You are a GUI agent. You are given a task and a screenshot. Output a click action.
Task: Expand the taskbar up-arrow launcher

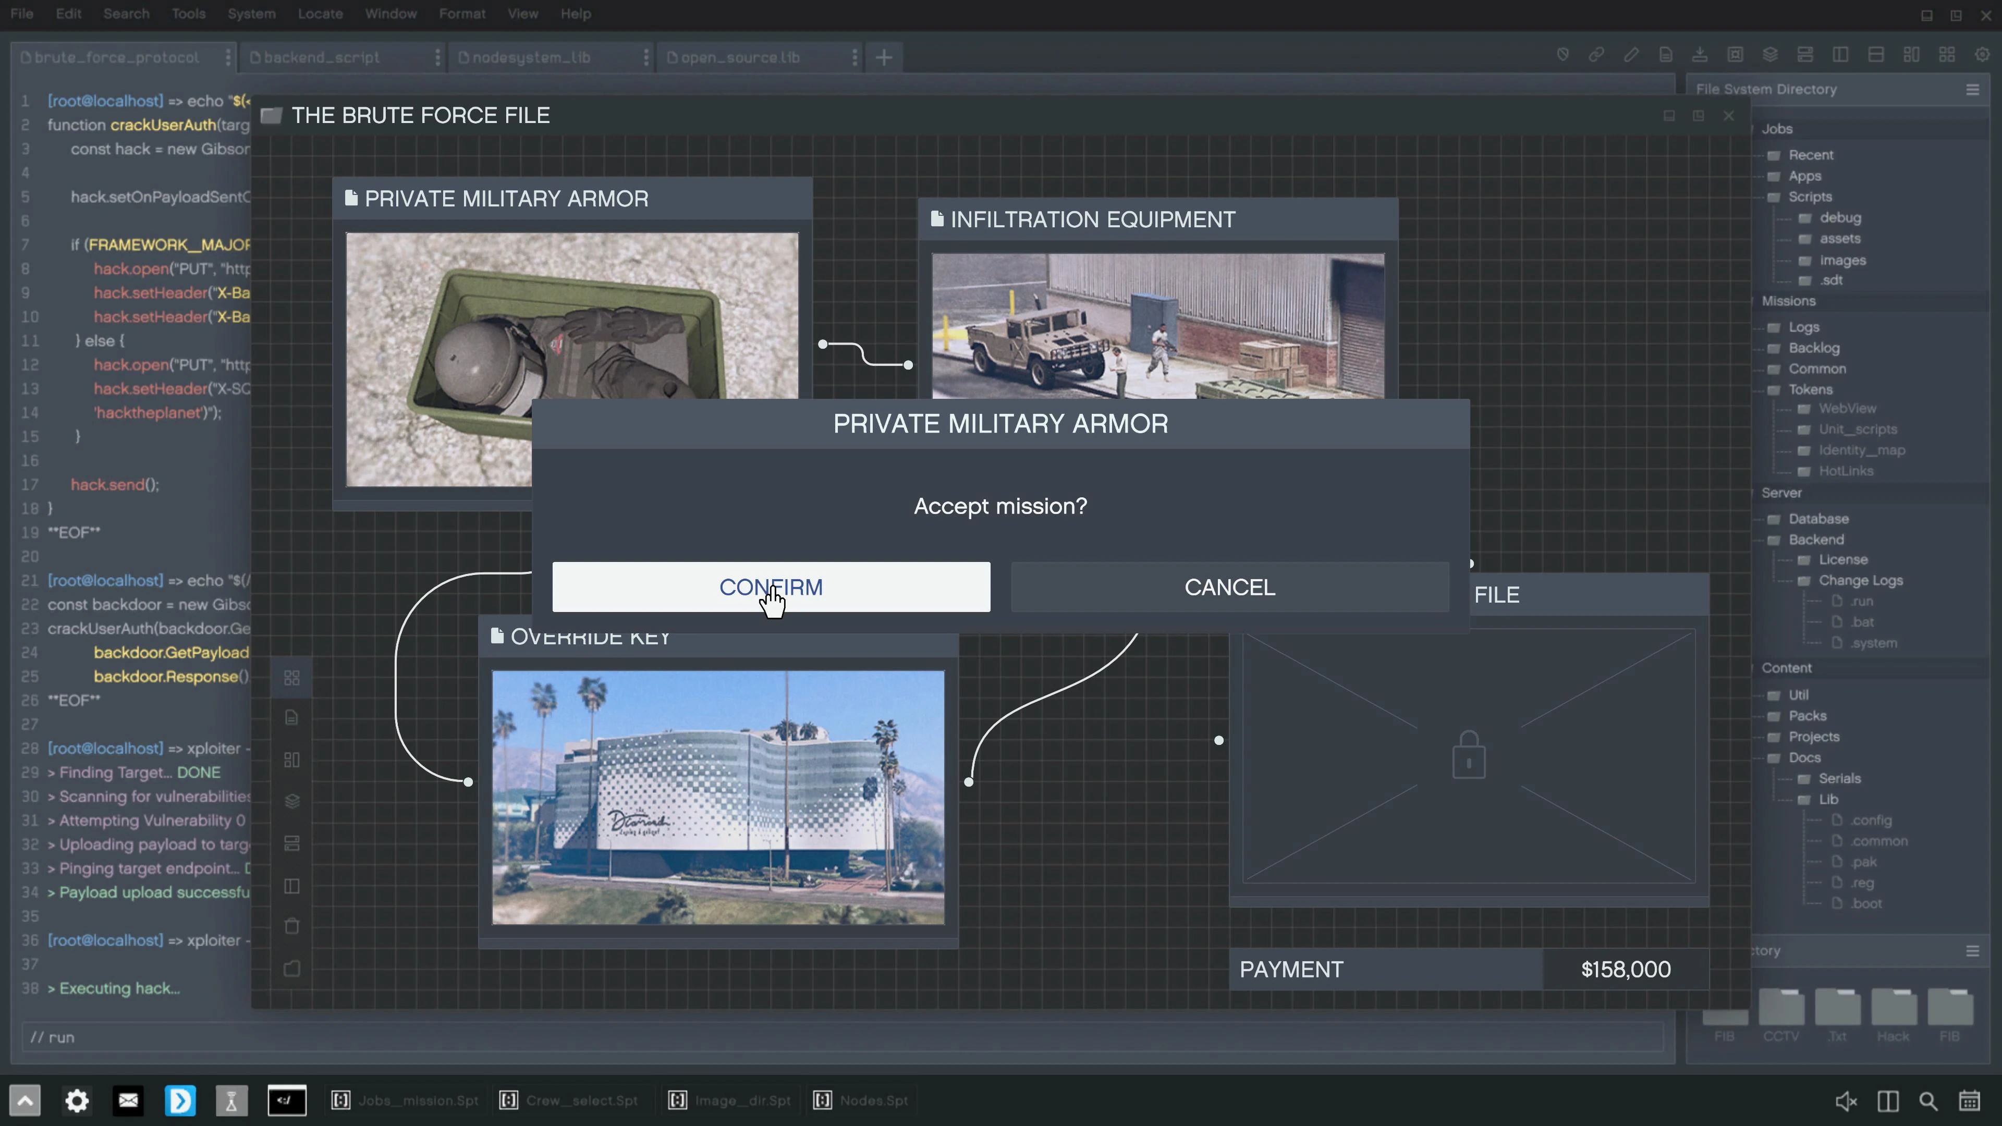[25, 1100]
